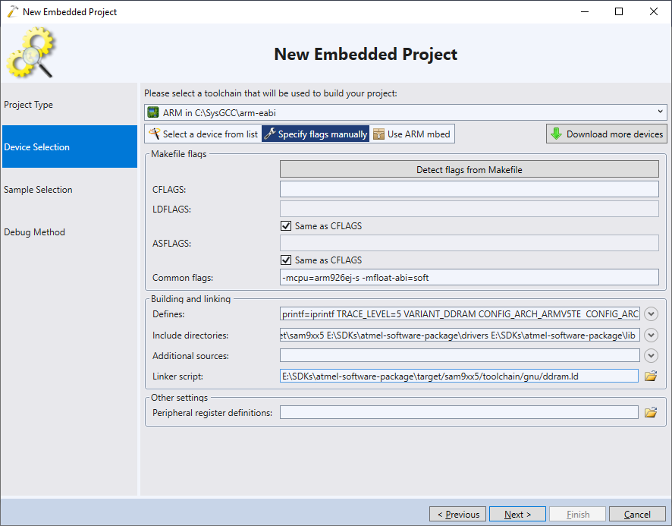
Task: Open the toolchain selection dropdown
Action: click(660, 112)
